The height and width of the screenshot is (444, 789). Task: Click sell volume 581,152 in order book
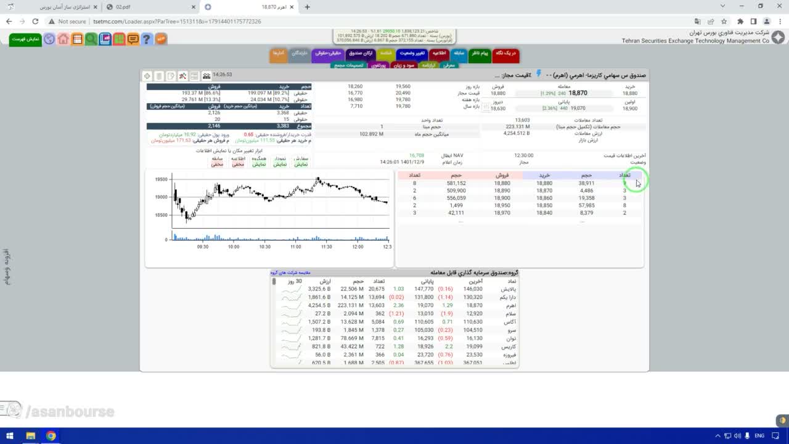coord(457,183)
